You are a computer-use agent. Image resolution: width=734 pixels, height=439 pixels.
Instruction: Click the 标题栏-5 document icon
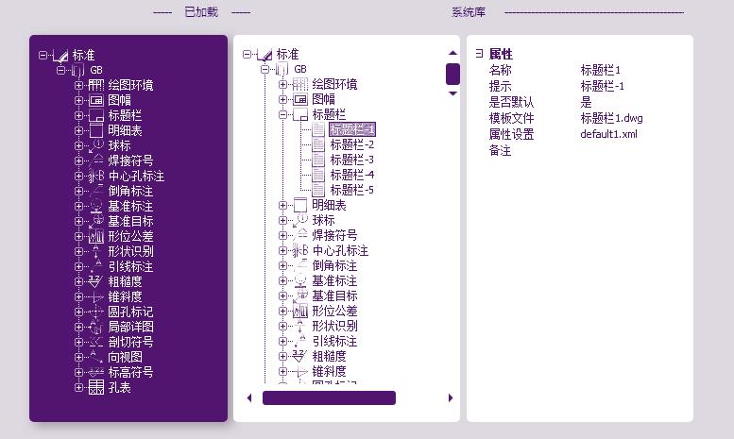click(318, 190)
